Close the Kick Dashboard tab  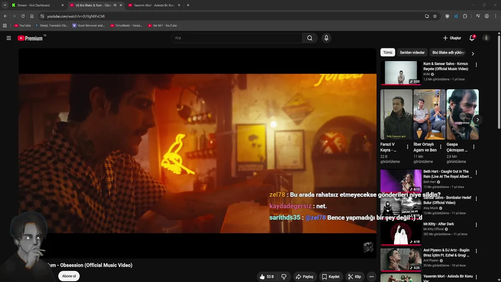[x=62, y=5]
